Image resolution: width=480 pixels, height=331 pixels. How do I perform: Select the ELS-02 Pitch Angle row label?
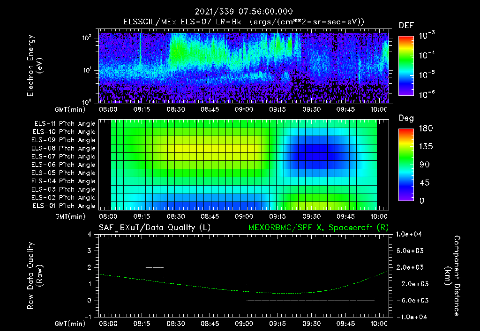pos(63,198)
